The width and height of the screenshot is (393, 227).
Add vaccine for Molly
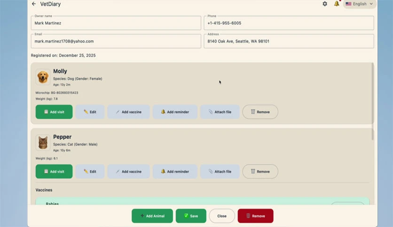pyautogui.click(x=129, y=112)
